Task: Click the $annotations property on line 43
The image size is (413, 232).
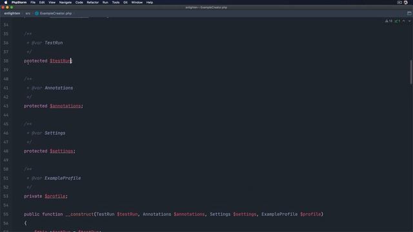Action: tap(65, 106)
